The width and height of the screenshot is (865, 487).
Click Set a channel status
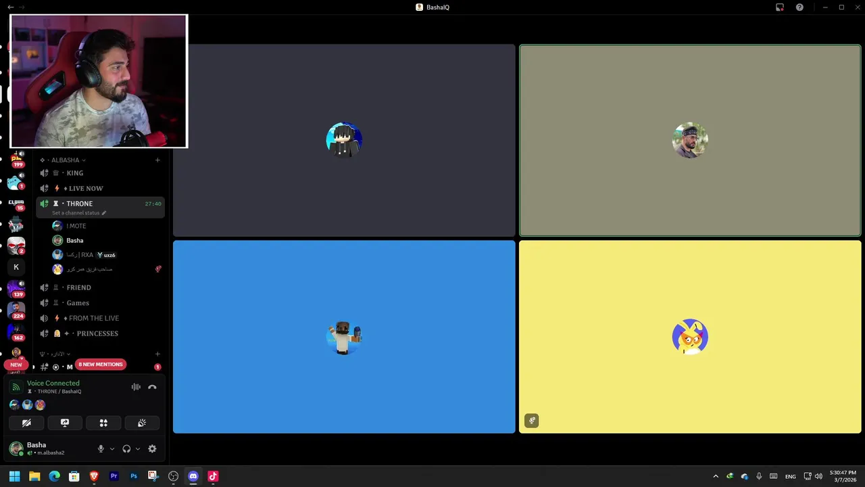(x=79, y=213)
